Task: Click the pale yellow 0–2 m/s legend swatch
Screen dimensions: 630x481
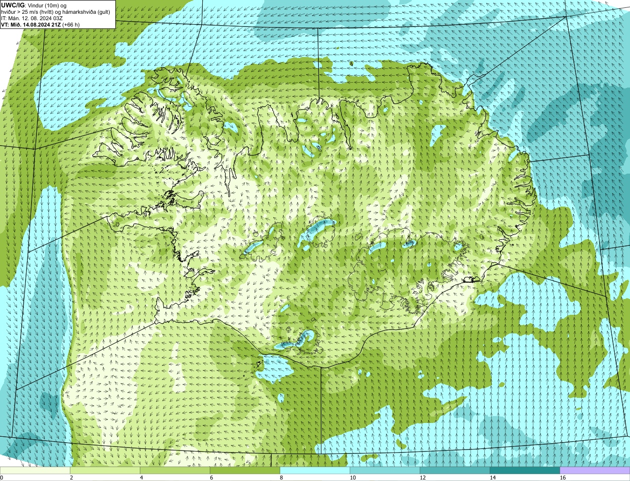Action: pyautogui.click(x=35, y=471)
